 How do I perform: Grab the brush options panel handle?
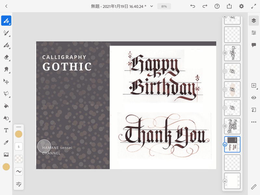tap(19, 127)
